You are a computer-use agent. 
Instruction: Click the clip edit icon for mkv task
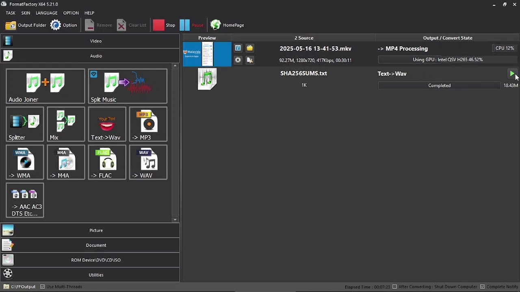click(x=249, y=60)
